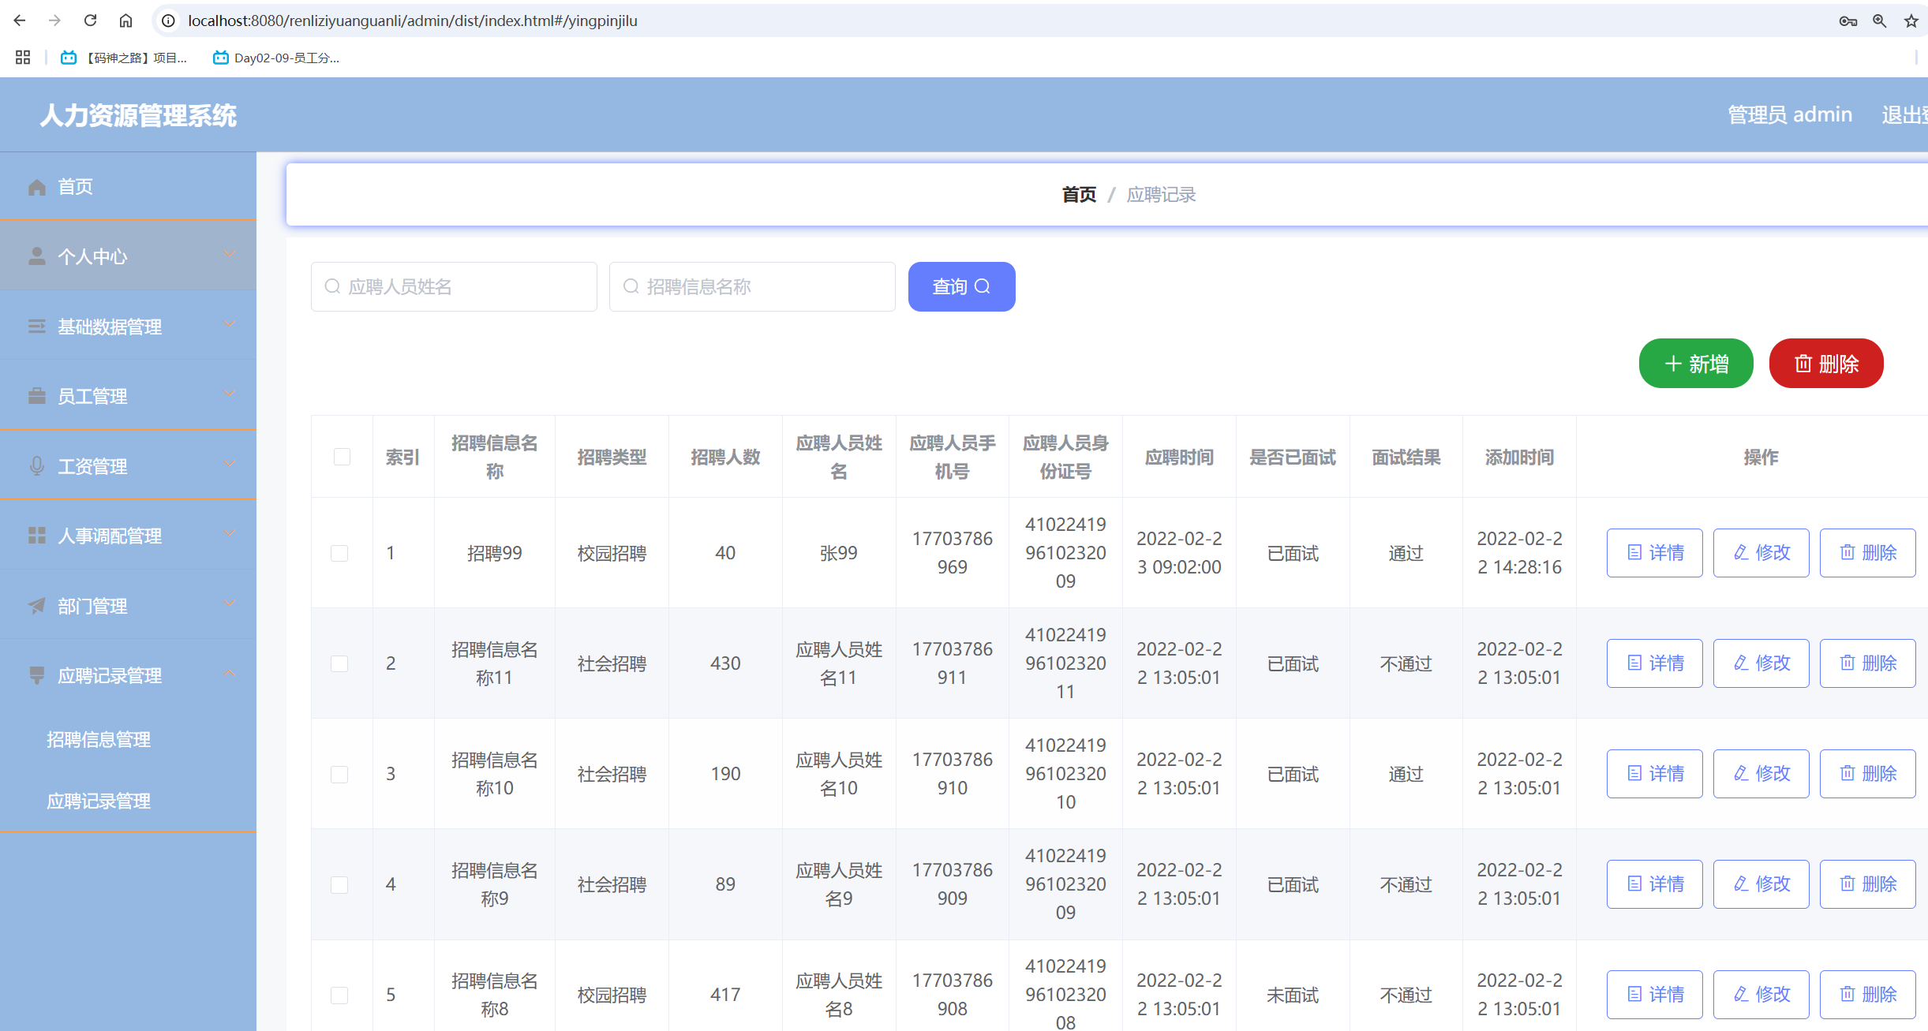Click 首页 in the breadcrumb
Screen dimensions: 1928x1031
point(1078,194)
